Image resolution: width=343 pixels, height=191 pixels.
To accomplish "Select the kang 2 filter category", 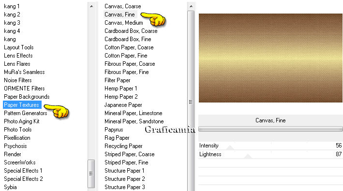I will pyautogui.click(x=12, y=15).
